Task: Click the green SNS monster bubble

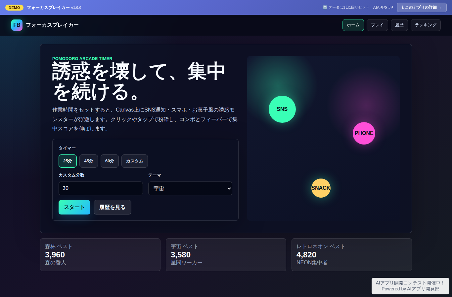Action: (x=282, y=109)
